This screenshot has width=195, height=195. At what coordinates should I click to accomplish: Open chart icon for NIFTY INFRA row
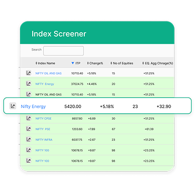pos(29,139)
